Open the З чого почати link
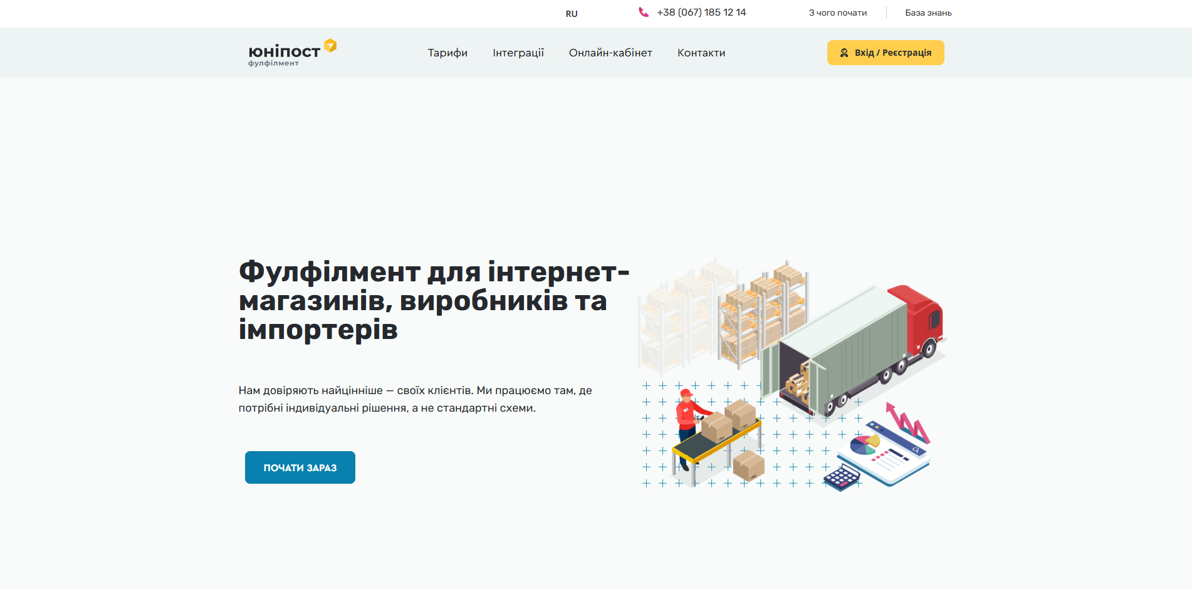The height and width of the screenshot is (589, 1192). (x=838, y=12)
